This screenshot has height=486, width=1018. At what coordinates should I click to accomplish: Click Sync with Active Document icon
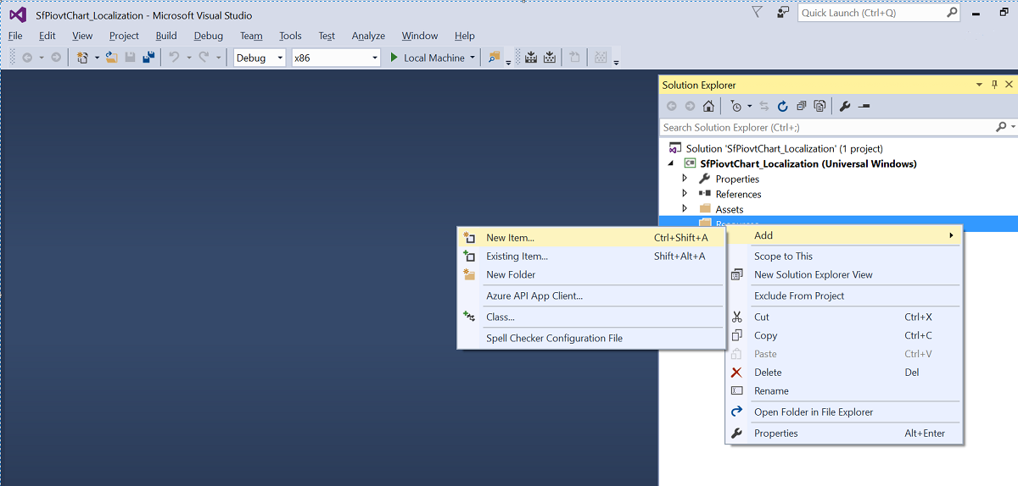[x=764, y=106]
